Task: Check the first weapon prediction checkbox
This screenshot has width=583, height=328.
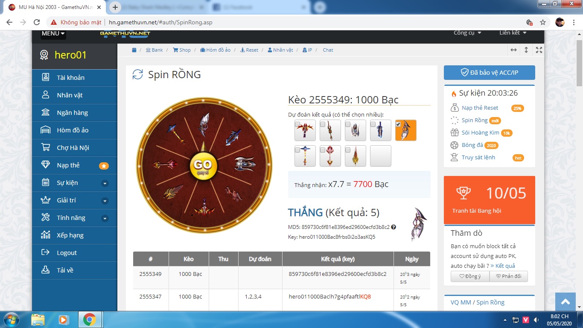Action: tap(297, 124)
